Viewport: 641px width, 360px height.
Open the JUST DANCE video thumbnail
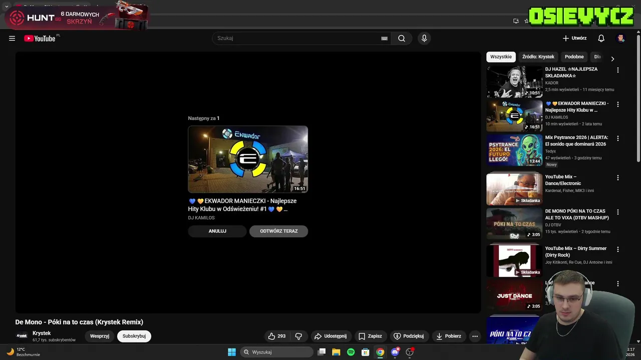[x=514, y=294]
